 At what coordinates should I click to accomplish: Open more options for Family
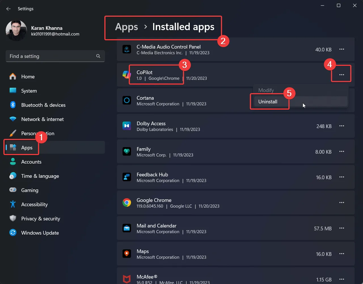(x=342, y=152)
